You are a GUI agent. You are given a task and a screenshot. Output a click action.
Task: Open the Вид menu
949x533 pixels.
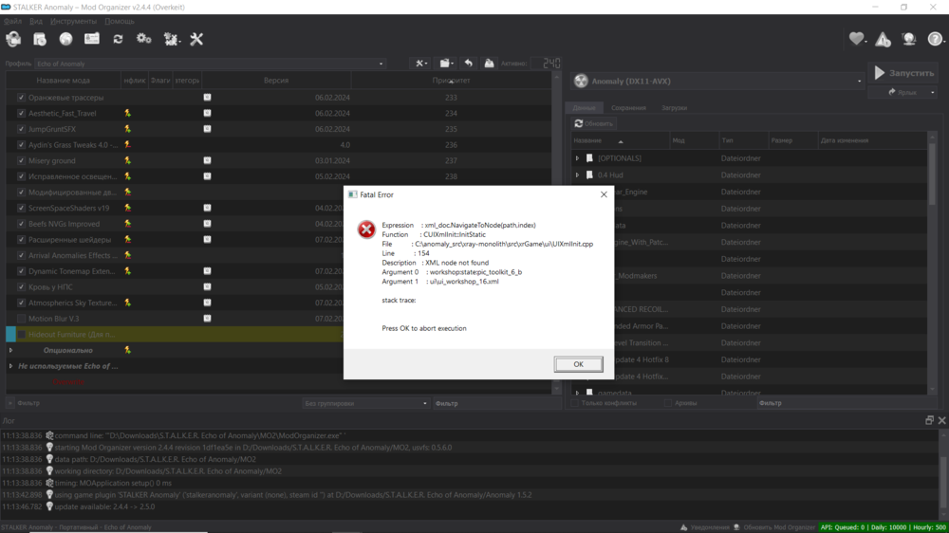(36, 21)
